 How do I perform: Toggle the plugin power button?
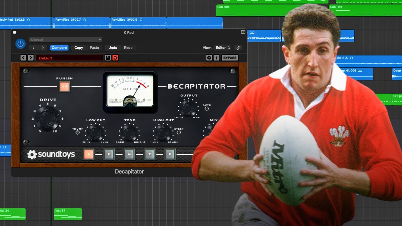(21, 44)
